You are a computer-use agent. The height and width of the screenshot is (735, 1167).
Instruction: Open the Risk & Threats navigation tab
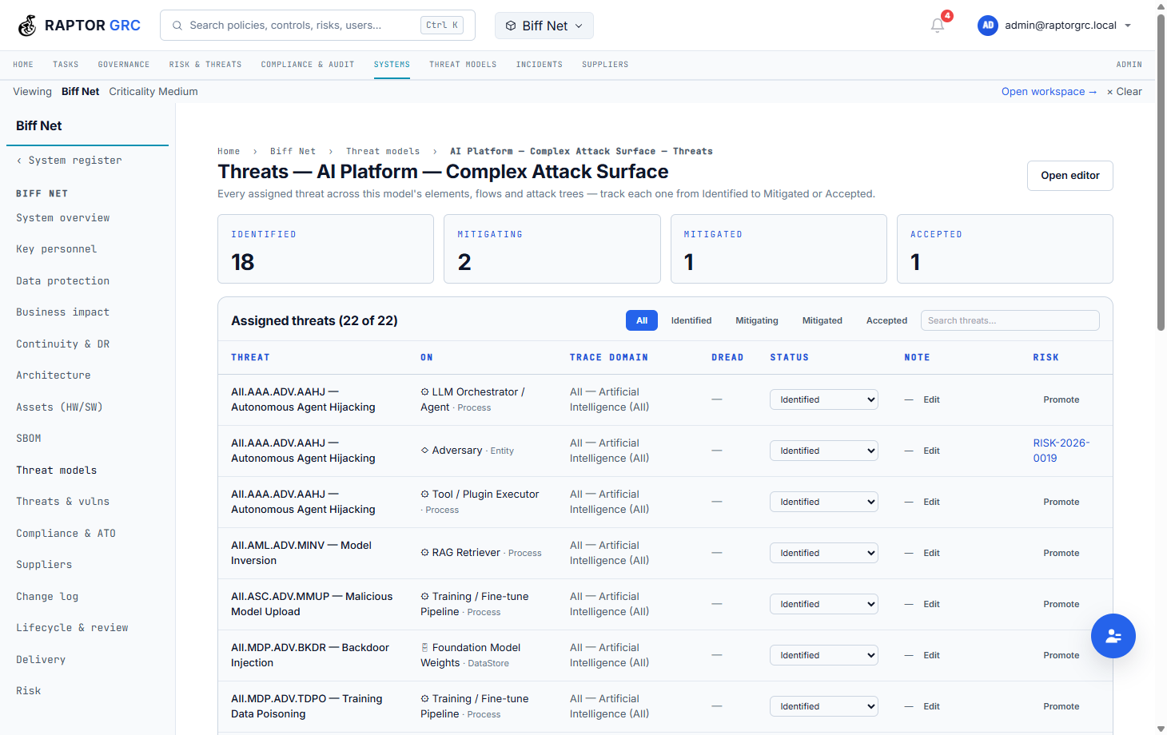pos(205,65)
